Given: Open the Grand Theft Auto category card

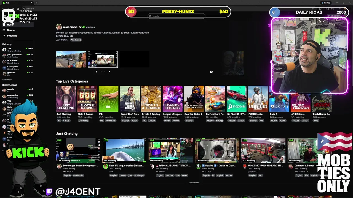Looking at the screenshot, I should [130, 99].
